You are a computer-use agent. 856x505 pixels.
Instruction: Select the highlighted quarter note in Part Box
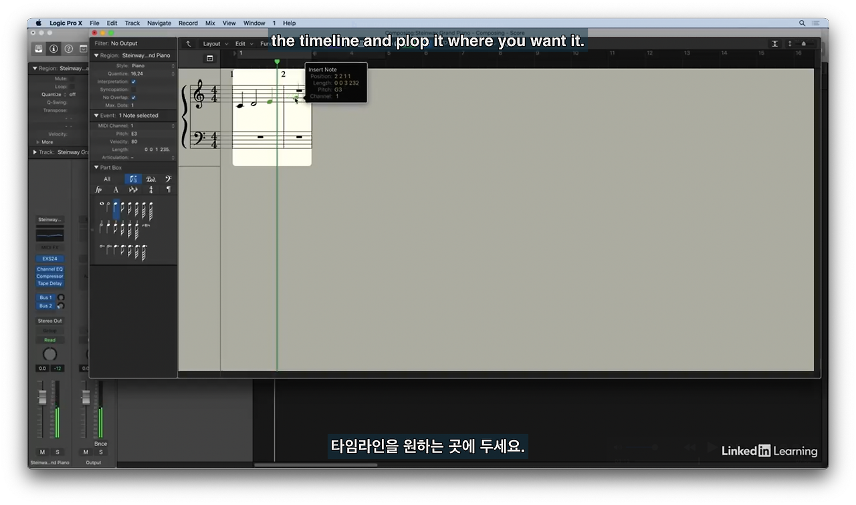pyautogui.click(x=116, y=210)
